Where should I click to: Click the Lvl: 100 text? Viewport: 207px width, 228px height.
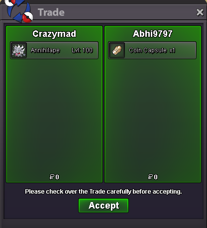[x=82, y=50]
